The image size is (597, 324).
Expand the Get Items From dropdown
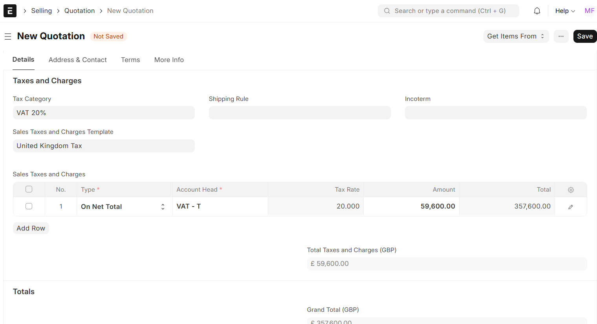pyautogui.click(x=516, y=36)
